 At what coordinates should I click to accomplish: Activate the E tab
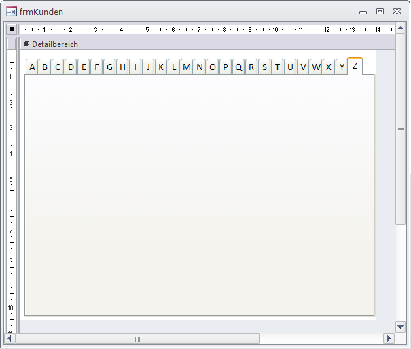(84, 67)
